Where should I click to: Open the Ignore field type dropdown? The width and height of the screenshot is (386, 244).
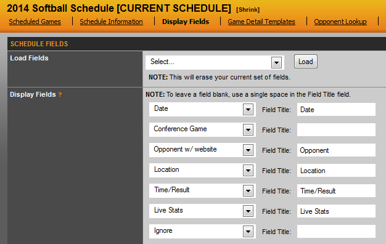[202, 231]
